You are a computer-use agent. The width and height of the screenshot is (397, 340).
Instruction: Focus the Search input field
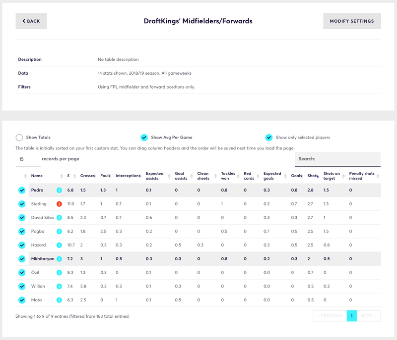pos(338,159)
